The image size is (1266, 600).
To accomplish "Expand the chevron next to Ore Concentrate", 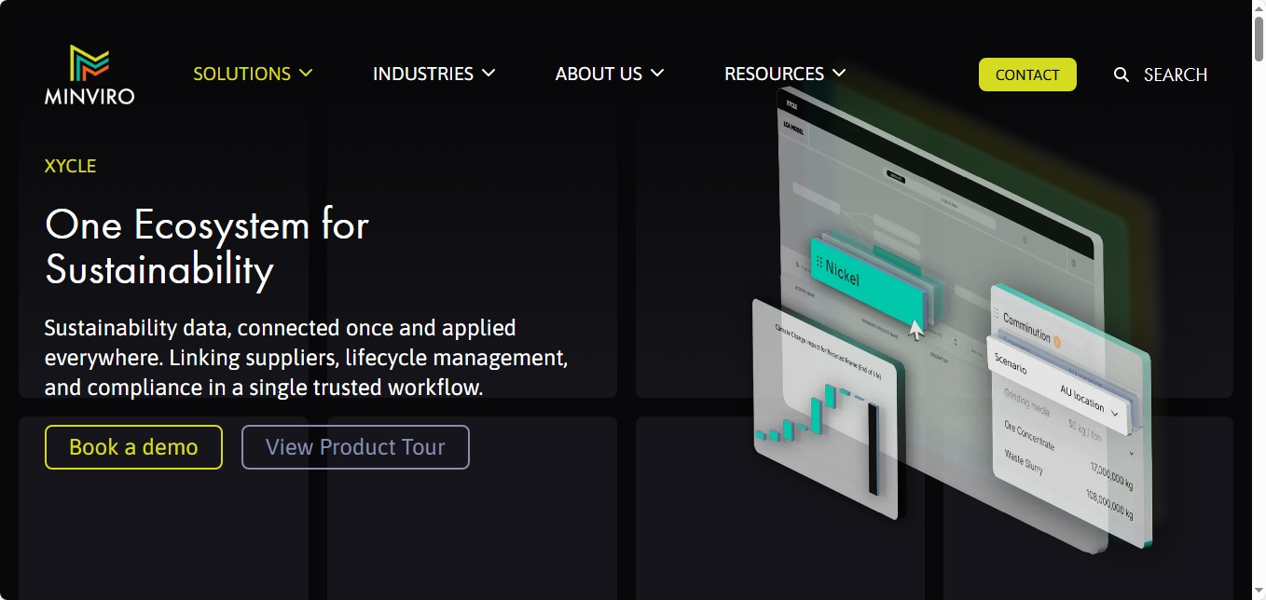I will pos(1131,452).
